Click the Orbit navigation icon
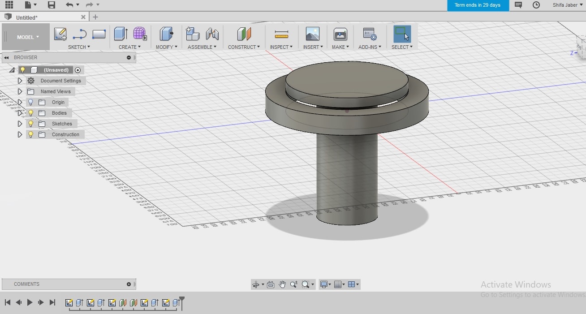Screen dimensions: 586x314 click(256, 284)
